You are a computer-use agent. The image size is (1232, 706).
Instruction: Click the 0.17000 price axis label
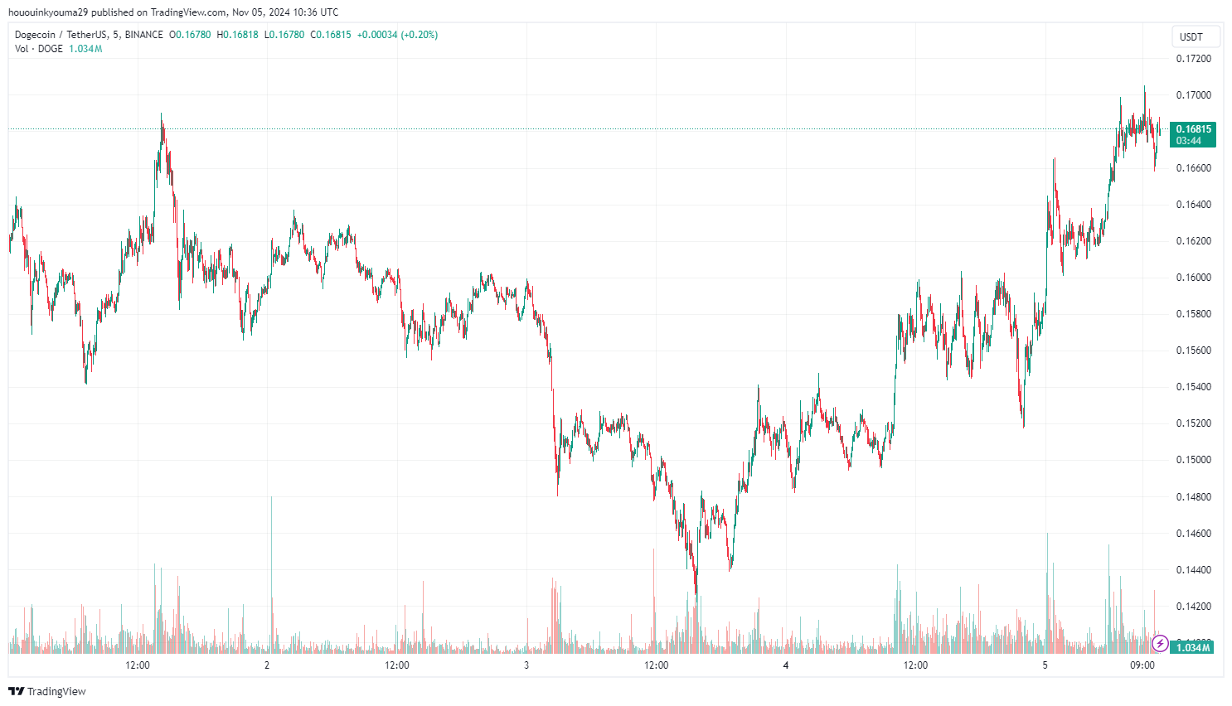[1194, 95]
